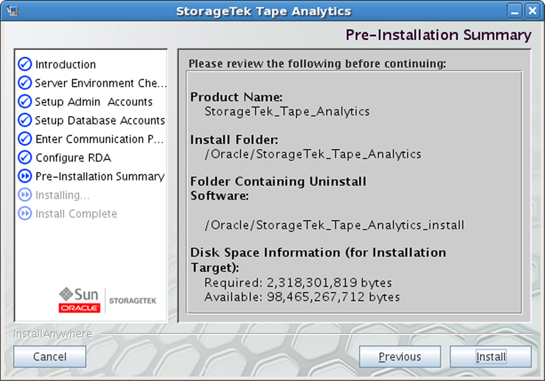
Task: Minimize the StorageTek Tape Analytics window
Action: [x=515, y=11]
